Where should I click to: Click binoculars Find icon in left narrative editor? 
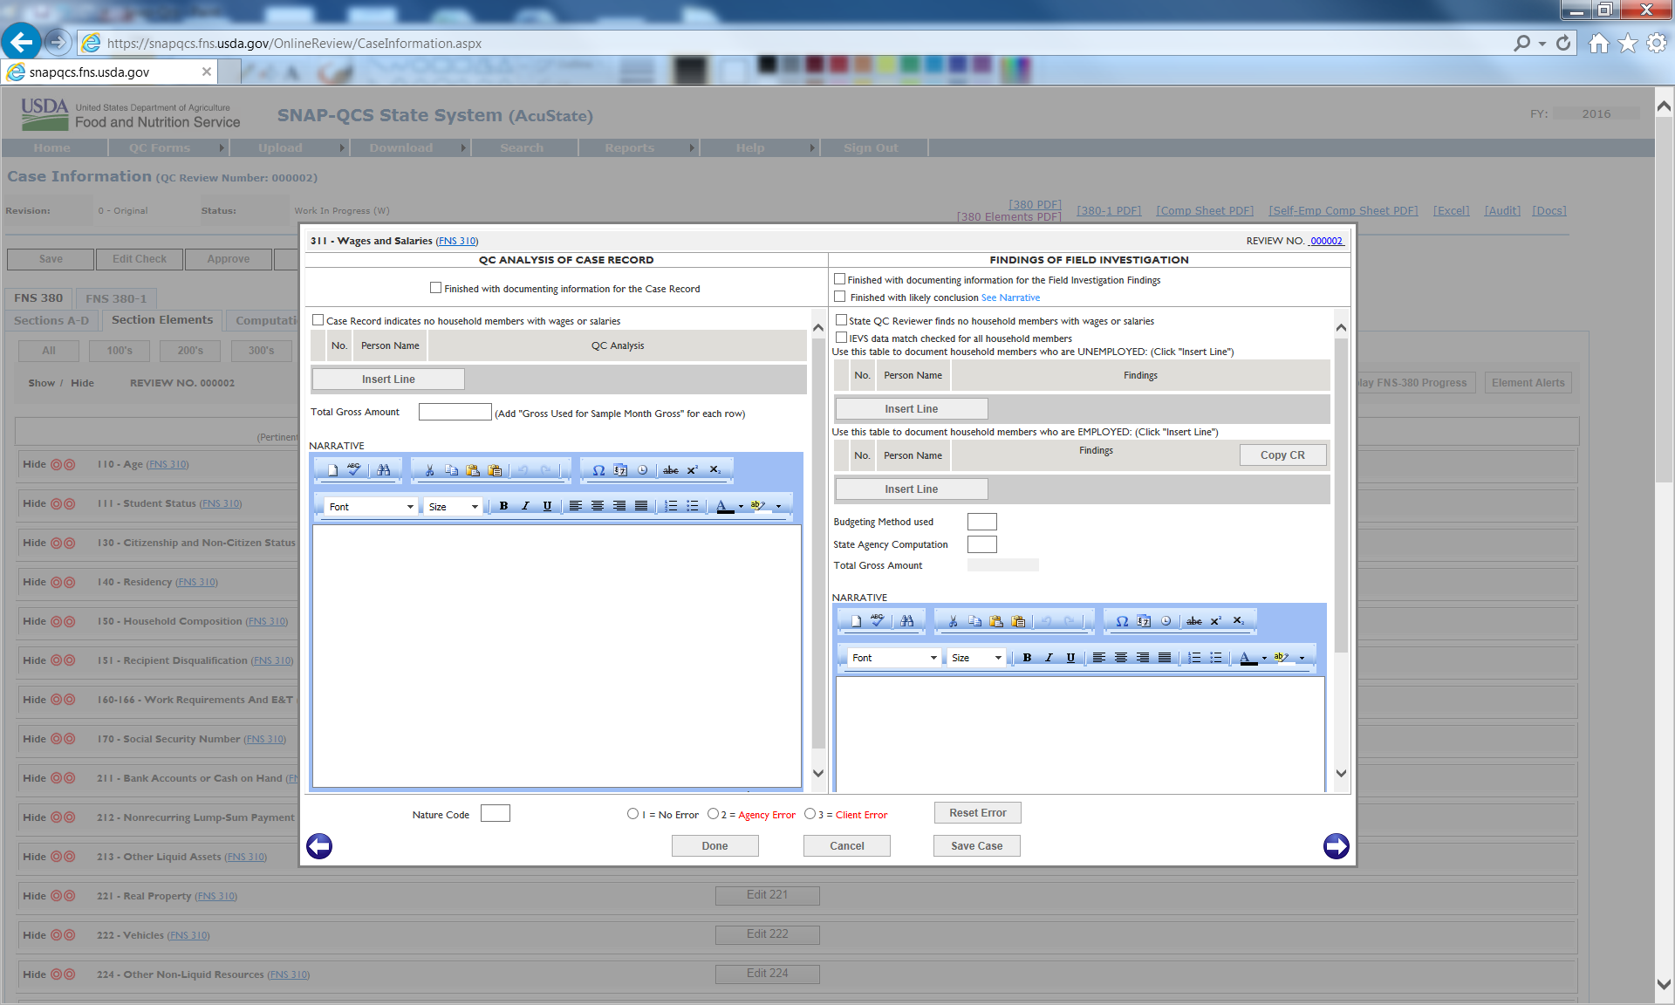[x=384, y=469]
